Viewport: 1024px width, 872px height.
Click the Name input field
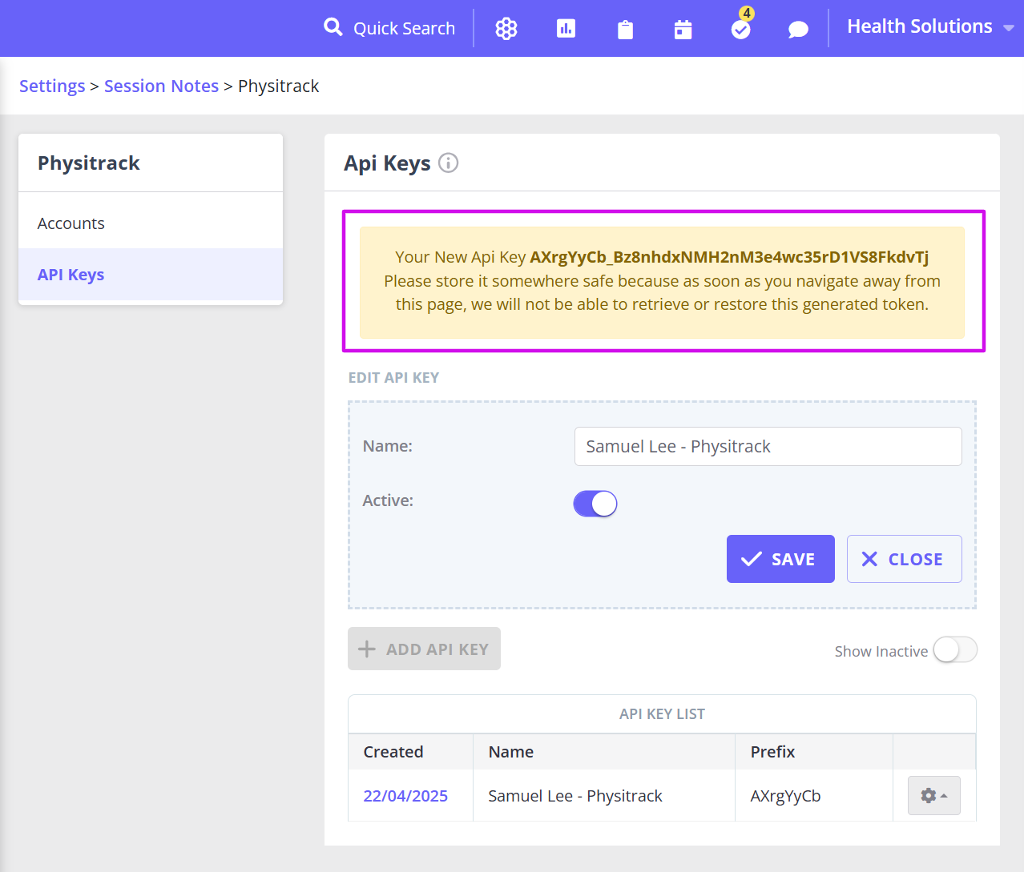(x=768, y=446)
